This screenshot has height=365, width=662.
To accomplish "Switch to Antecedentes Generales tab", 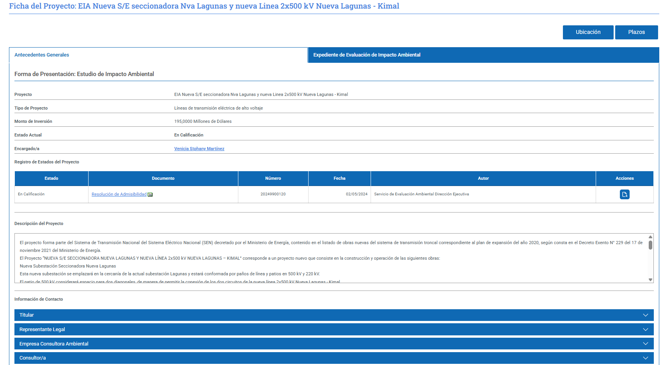I will point(42,55).
